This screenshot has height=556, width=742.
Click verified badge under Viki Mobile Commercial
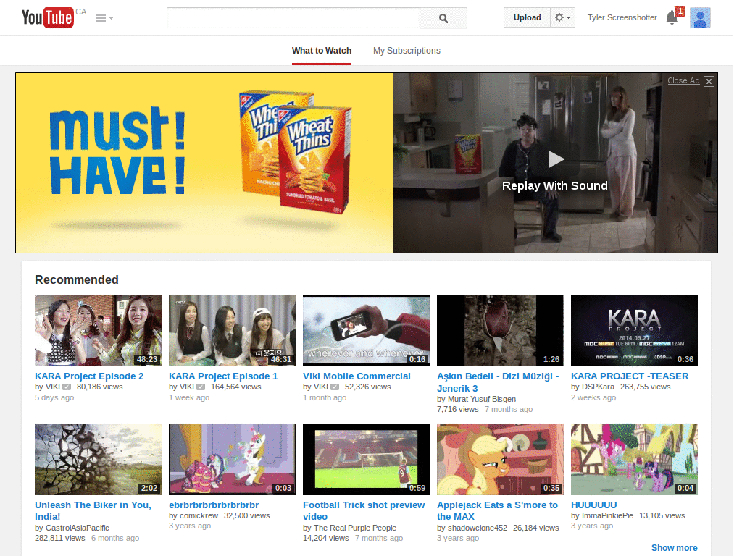pyautogui.click(x=335, y=387)
